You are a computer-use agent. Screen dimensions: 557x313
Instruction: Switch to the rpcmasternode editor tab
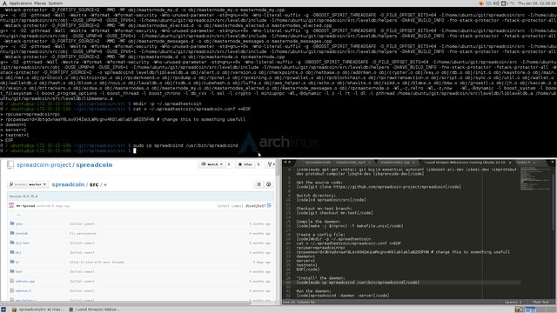pos(318,163)
